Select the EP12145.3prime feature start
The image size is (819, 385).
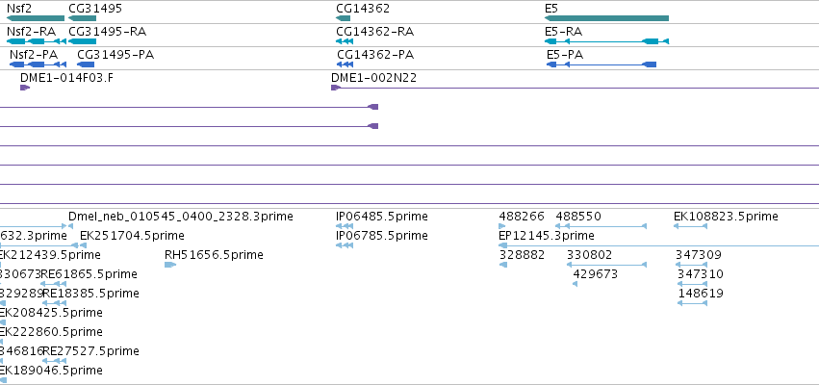[x=503, y=245]
